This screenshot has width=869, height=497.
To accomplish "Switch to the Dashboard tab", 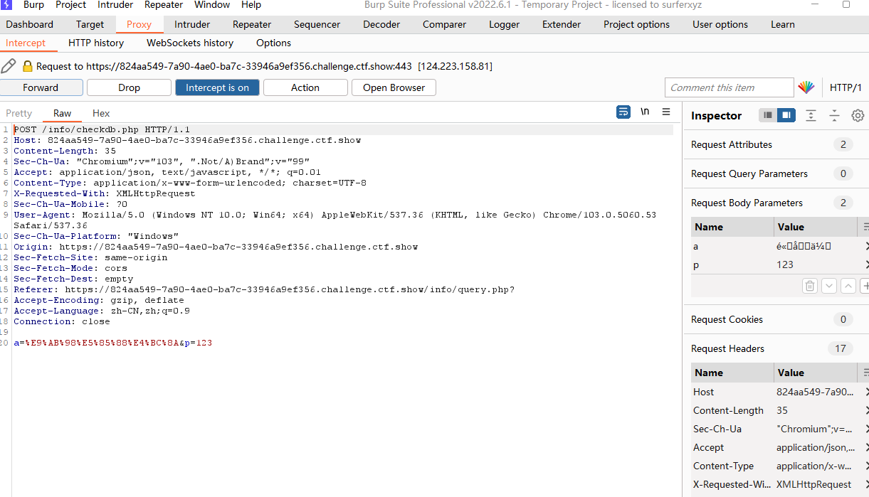I will (x=30, y=24).
